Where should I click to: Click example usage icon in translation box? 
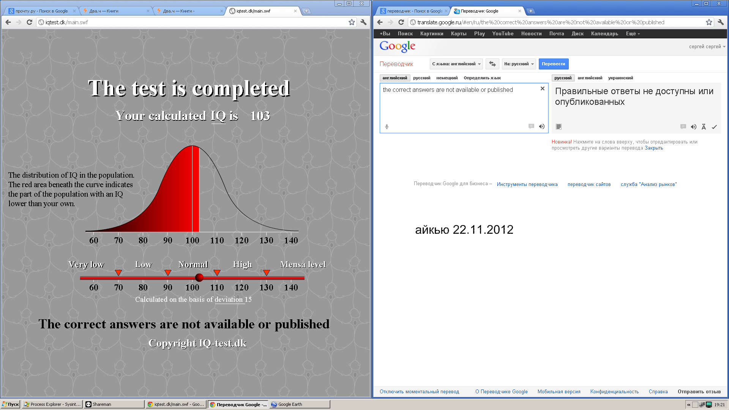point(683,127)
